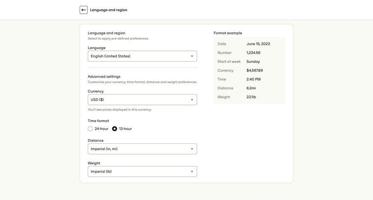The image size is (373, 200).
Task: Click the "12-hour" option label text
Action: [126, 129]
